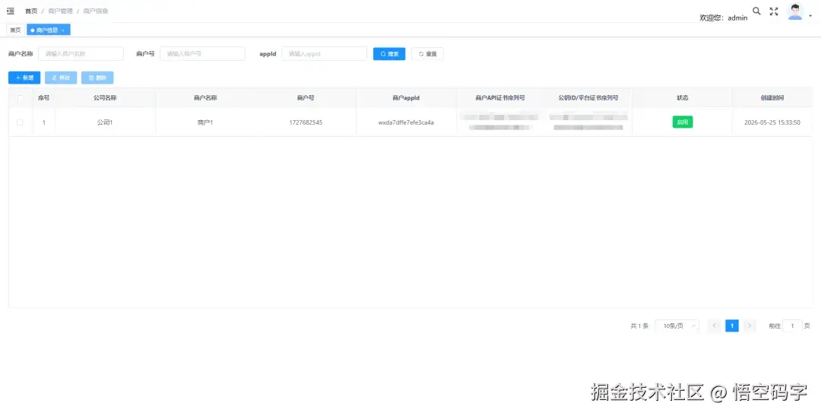Viewport: 821px width, 416px height.
Task: Click the 公司名称 column header
Action: point(105,98)
